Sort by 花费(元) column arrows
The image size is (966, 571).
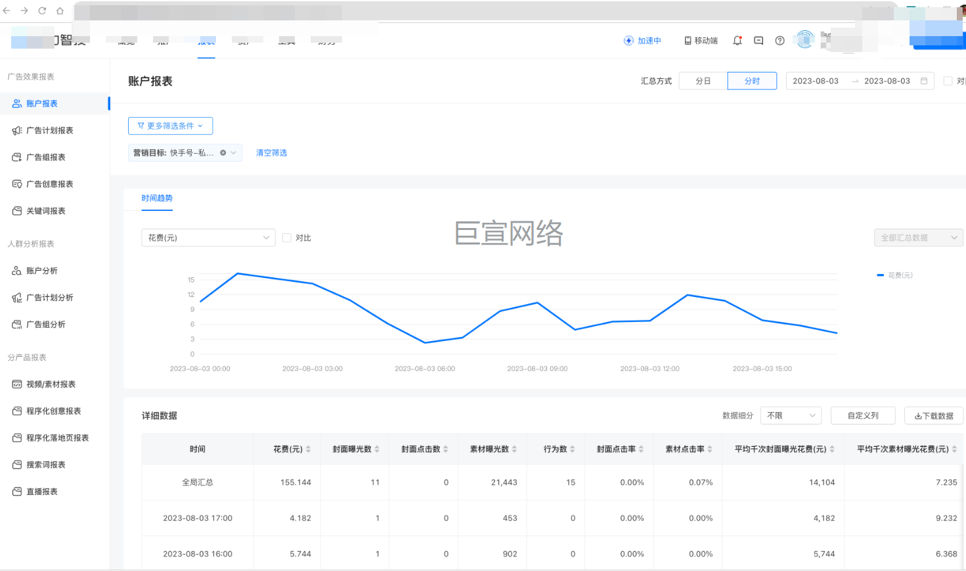[309, 449]
